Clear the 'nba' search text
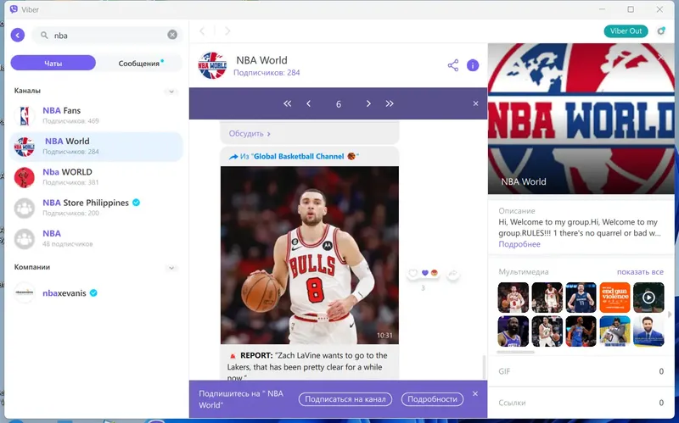The image size is (679, 423). [172, 35]
